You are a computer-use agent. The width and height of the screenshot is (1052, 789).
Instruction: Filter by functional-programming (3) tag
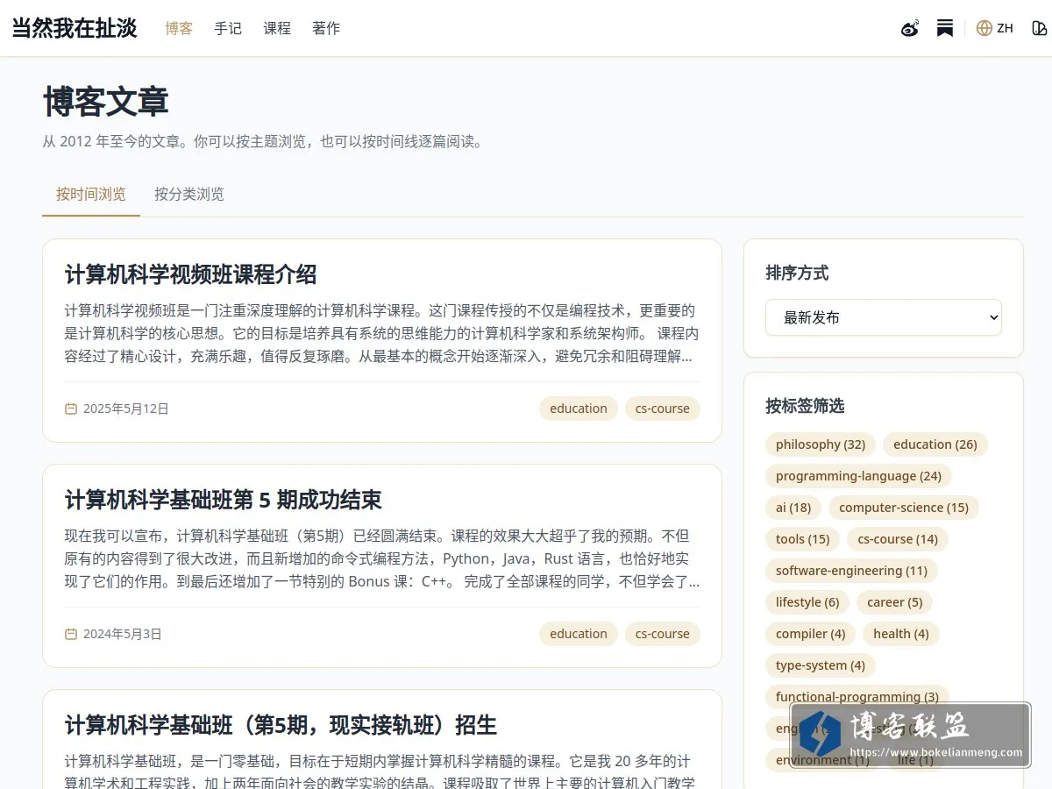click(x=857, y=697)
